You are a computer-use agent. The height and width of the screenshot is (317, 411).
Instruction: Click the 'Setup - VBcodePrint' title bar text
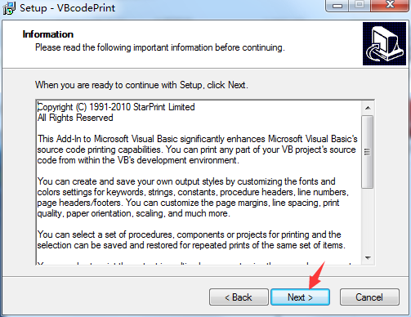tap(68, 8)
